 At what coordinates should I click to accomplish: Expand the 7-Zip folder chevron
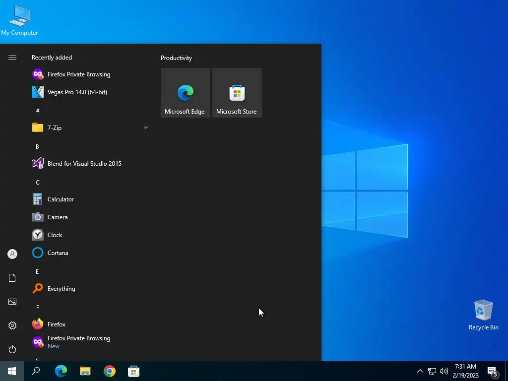coord(146,127)
